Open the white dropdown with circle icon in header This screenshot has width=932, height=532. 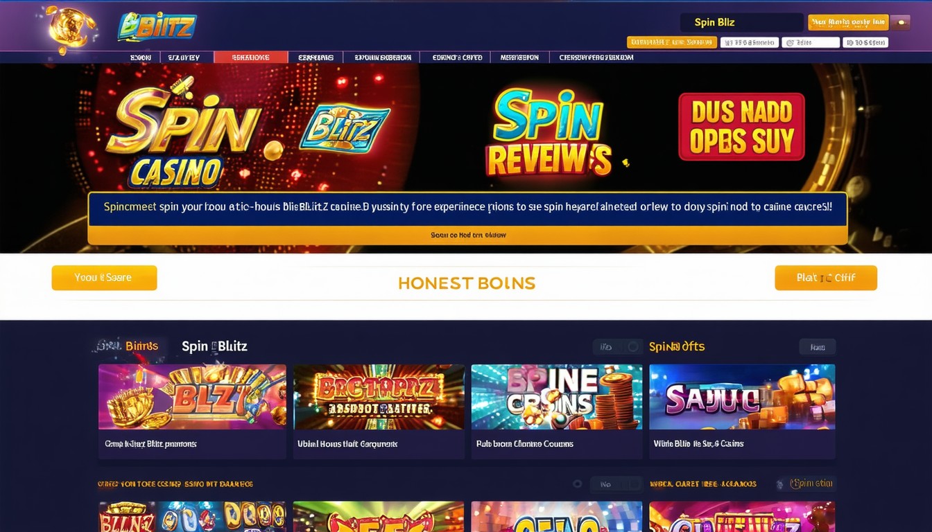[x=811, y=42]
